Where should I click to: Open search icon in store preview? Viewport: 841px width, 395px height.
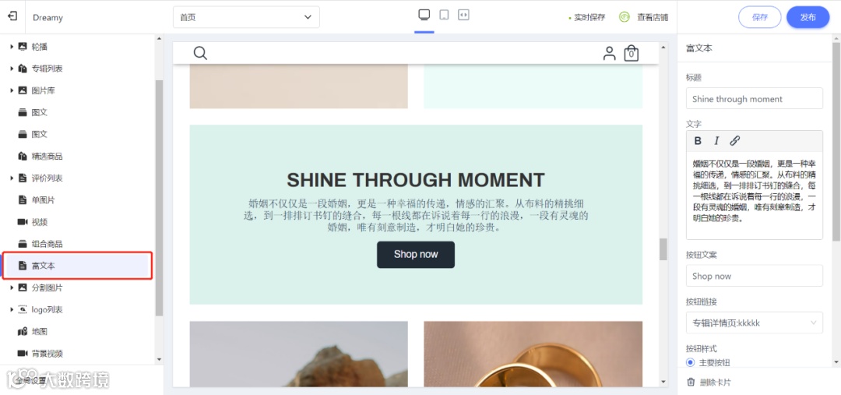click(200, 53)
